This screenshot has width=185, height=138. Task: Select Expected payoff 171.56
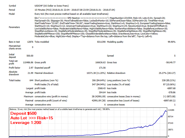coord(102,68)
